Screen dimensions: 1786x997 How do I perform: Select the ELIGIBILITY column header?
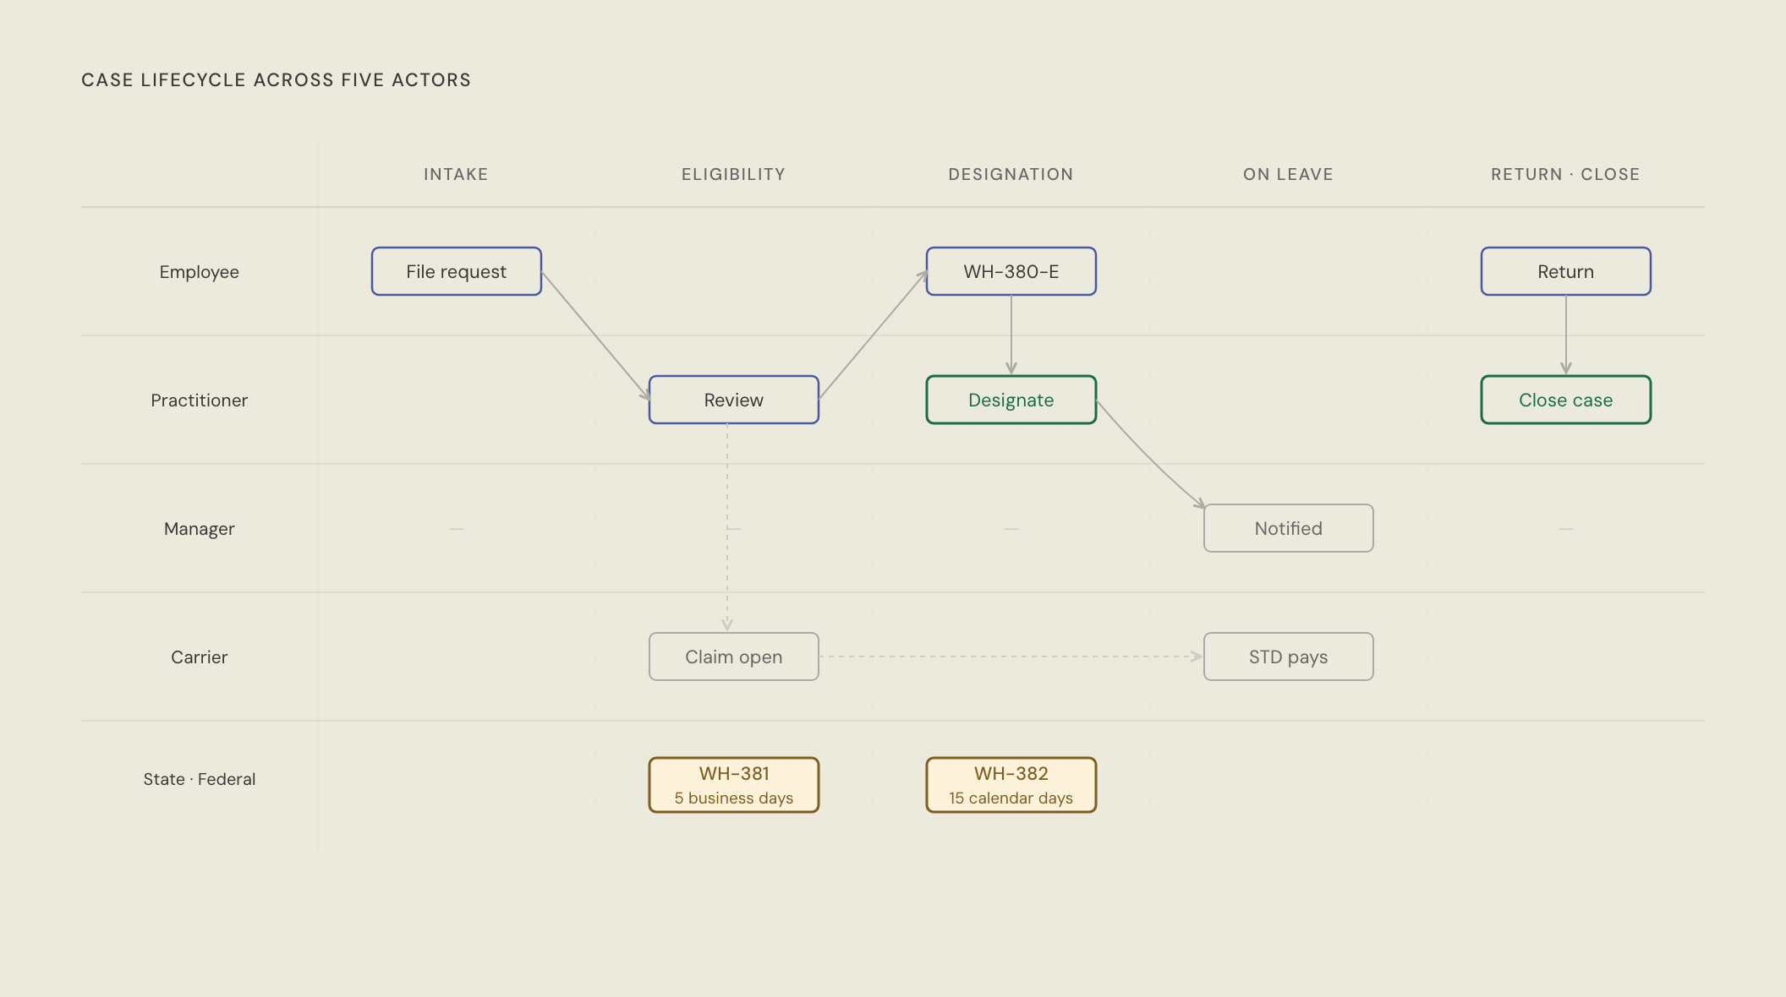[732, 174]
